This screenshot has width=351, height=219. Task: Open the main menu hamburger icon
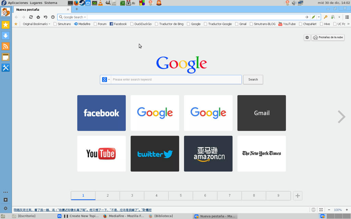point(347,17)
